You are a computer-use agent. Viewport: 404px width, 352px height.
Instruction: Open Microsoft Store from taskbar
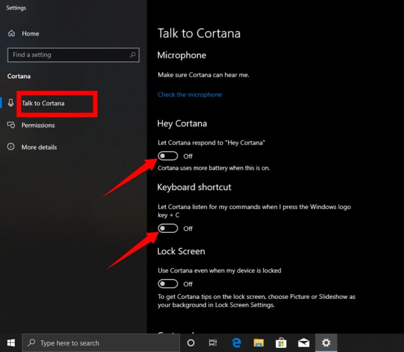point(281,343)
